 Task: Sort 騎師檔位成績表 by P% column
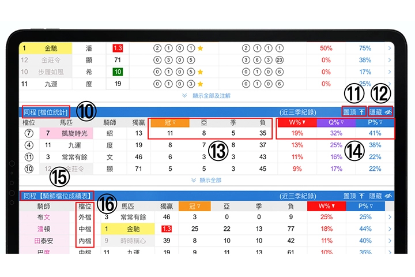[x=365, y=206]
